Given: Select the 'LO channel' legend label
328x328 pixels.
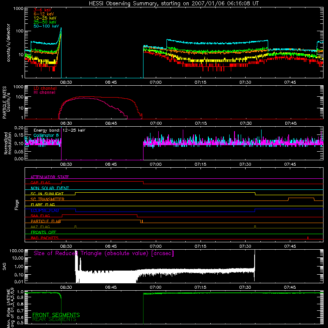Looking at the screenshot, I should [45, 88].
